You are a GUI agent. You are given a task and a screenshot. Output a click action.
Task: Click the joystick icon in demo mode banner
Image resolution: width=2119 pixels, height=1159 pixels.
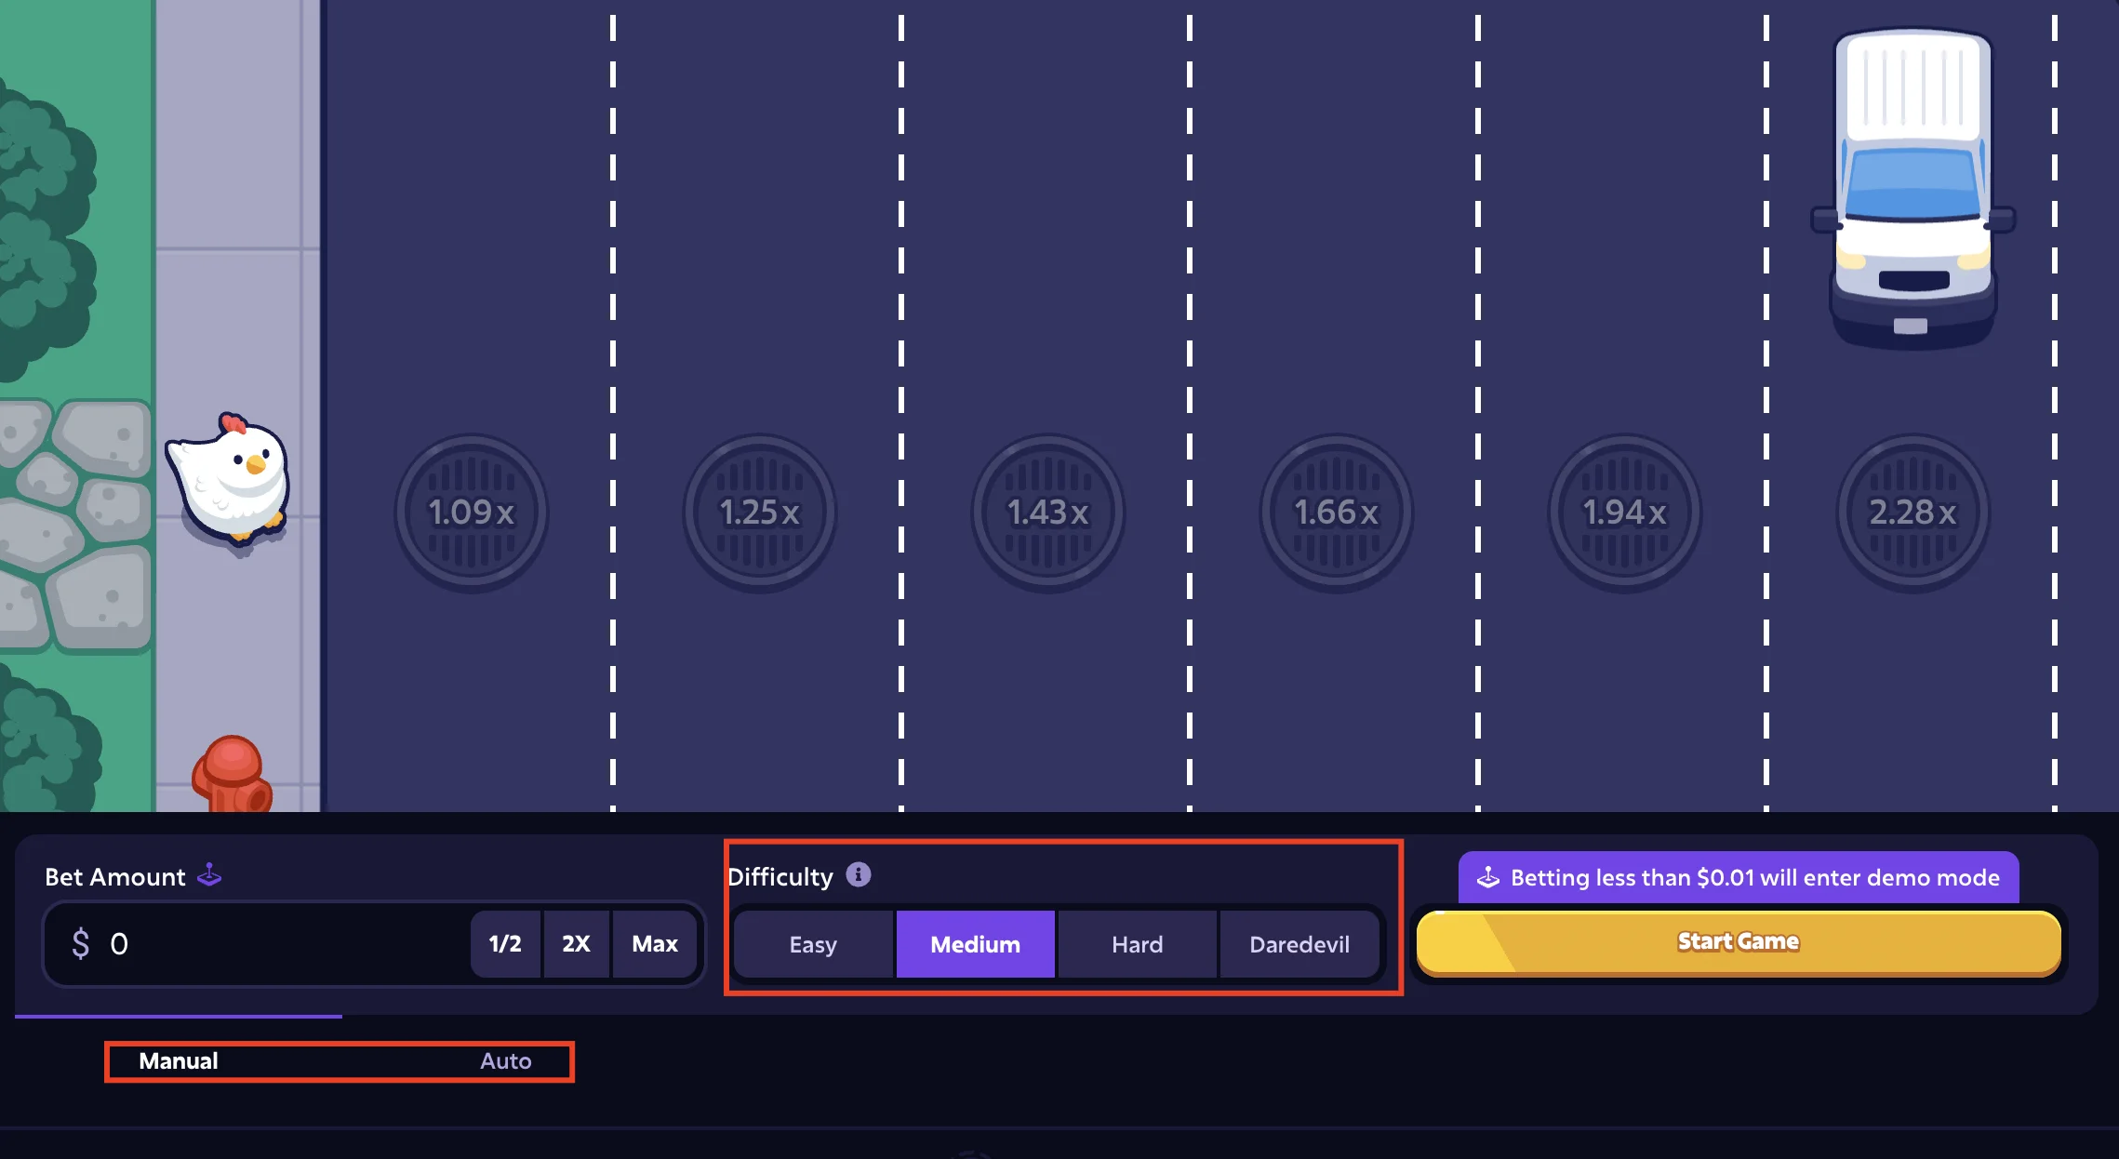tap(1488, 877)
